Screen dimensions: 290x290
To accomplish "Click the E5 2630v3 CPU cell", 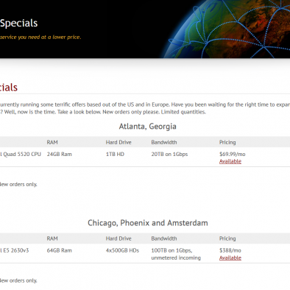I will coord(14,250).
